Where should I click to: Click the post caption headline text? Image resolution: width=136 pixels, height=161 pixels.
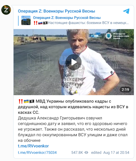[x=73, y=107]
